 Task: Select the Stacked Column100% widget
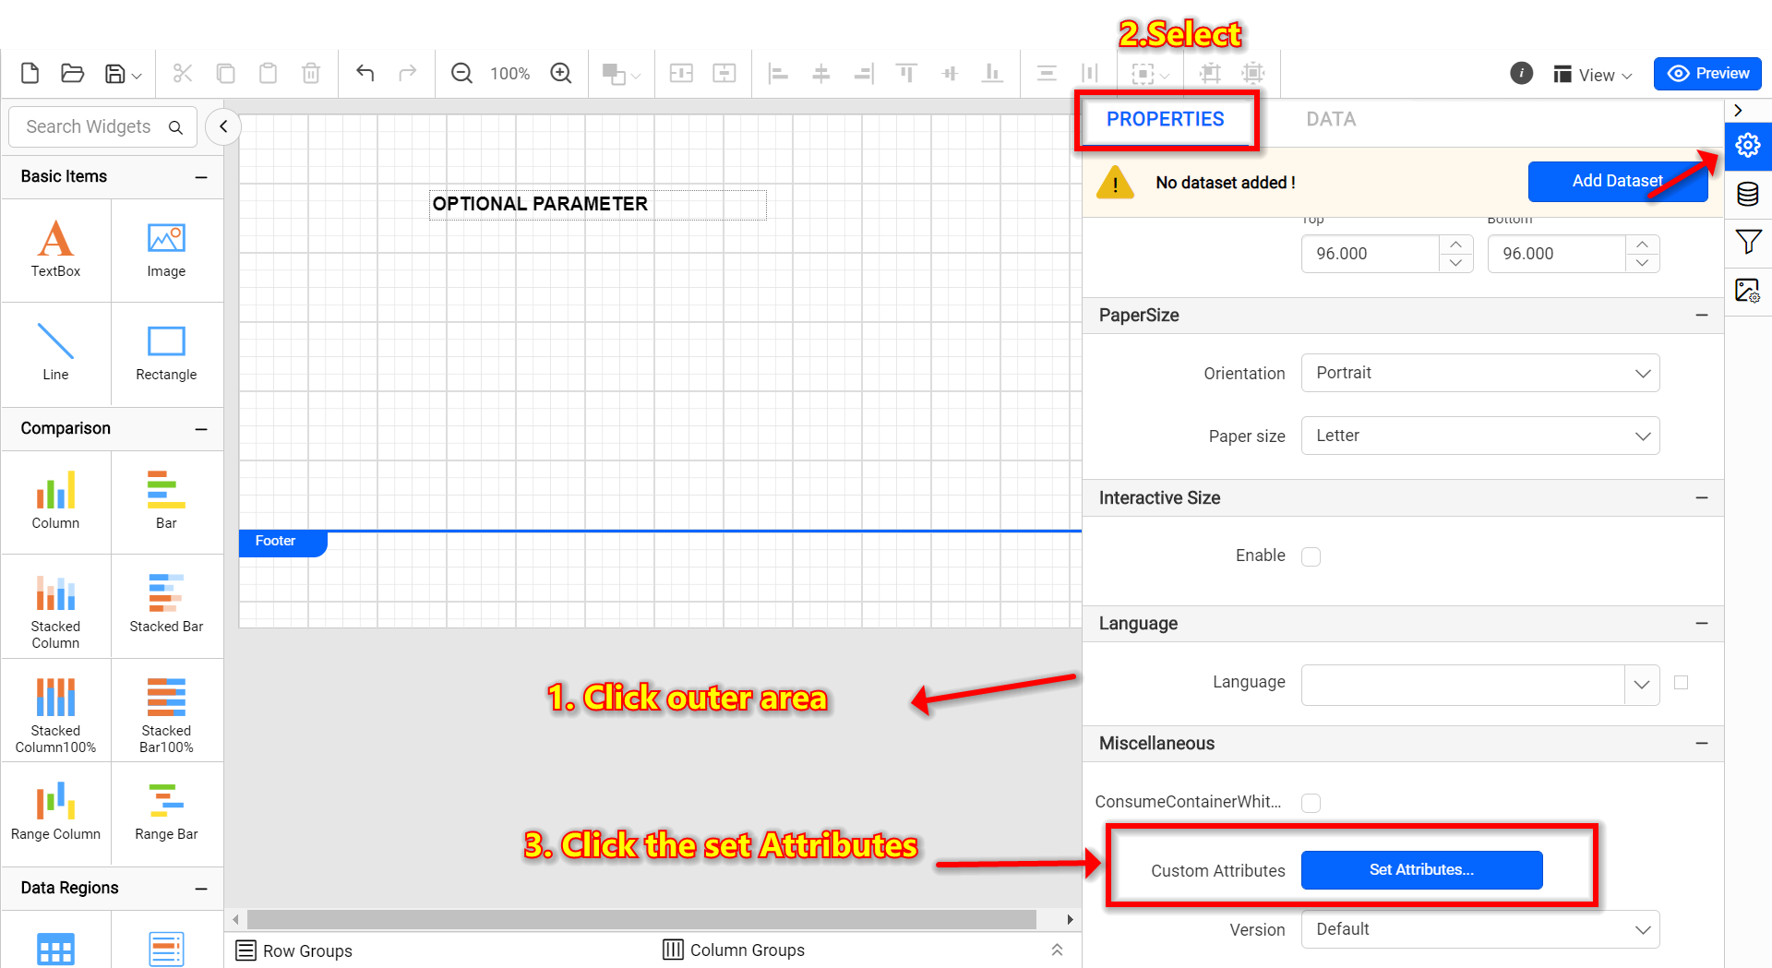tap(56, 710)
